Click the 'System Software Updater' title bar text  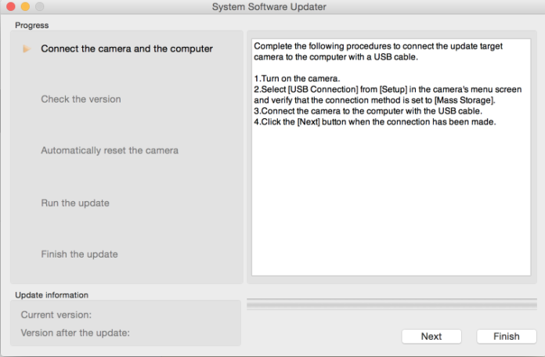269,7
